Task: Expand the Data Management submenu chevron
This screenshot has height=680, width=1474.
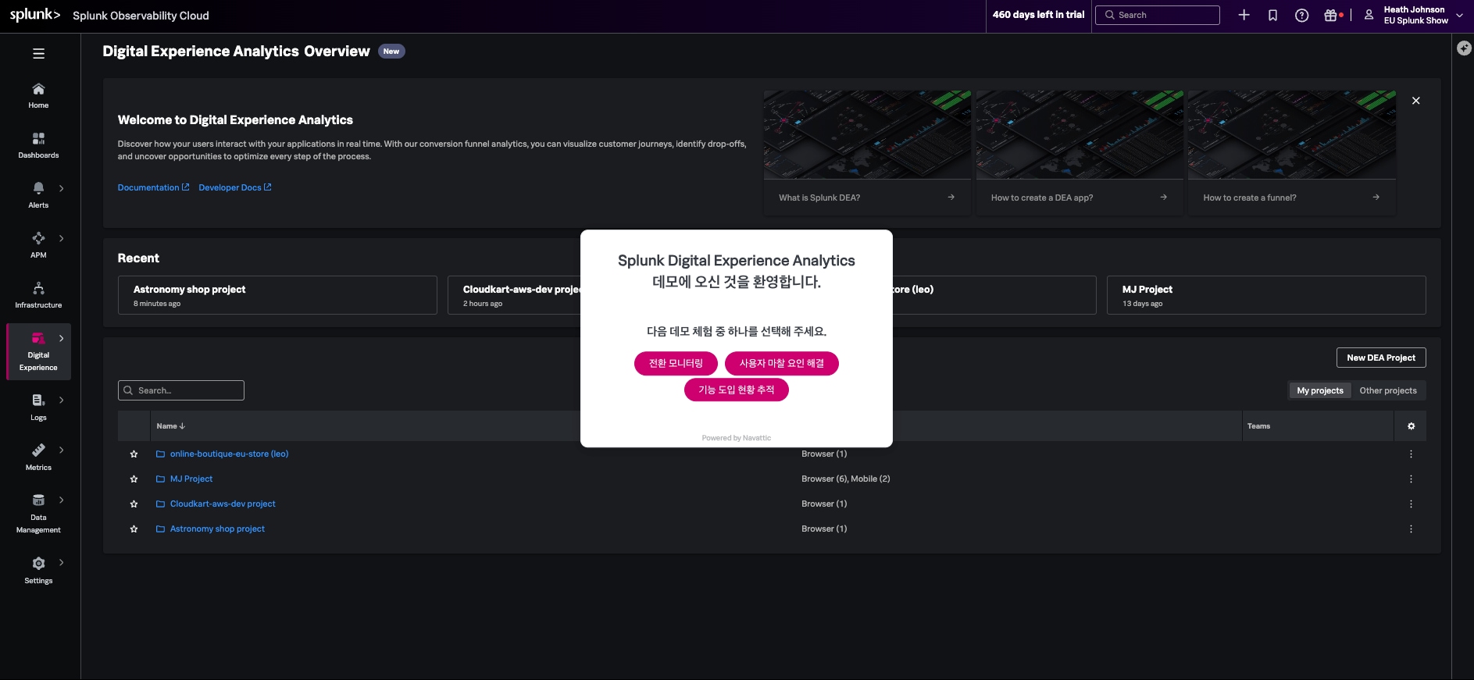Action: tap(61, 500)
